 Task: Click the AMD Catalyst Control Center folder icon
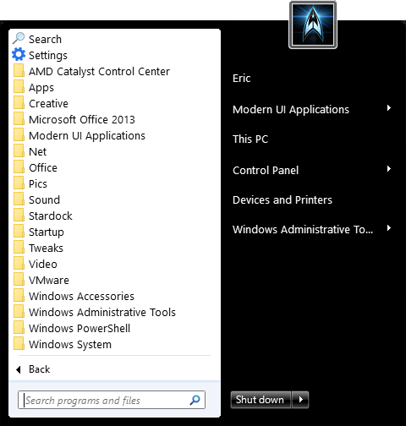(x=19, y=70)
